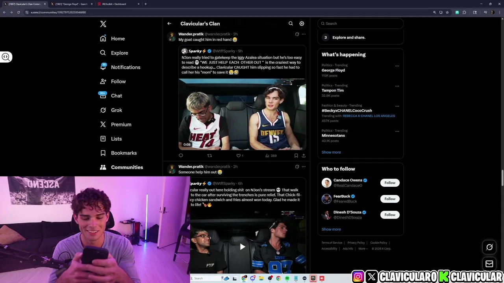Click the right panel Search field

[360, 24]
